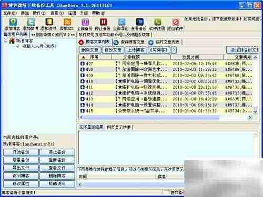Viewport: 263px width, 197px height.
Task: Open the 软件使用方法和功能介绍 tab
Action: pos(114,35)
